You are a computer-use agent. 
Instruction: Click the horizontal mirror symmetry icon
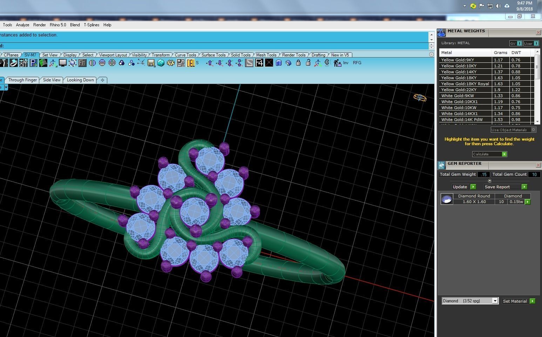(x=102, y=63)
